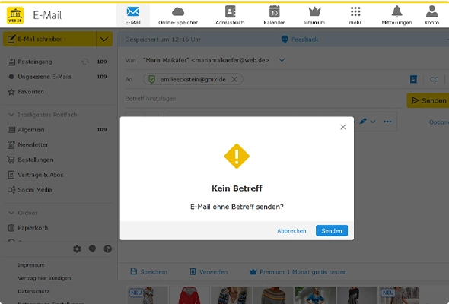Add a CC recipient field
Viewport: 449px width, 304px height.
pos(434,79)
